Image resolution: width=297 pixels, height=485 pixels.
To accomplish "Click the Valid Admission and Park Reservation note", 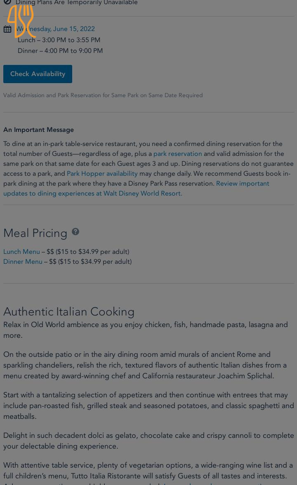I will pos(103,96).
